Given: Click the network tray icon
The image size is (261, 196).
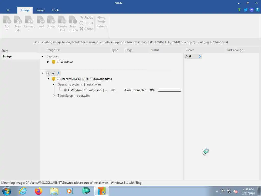Looking at the screenshot, I should pos(229,191).
